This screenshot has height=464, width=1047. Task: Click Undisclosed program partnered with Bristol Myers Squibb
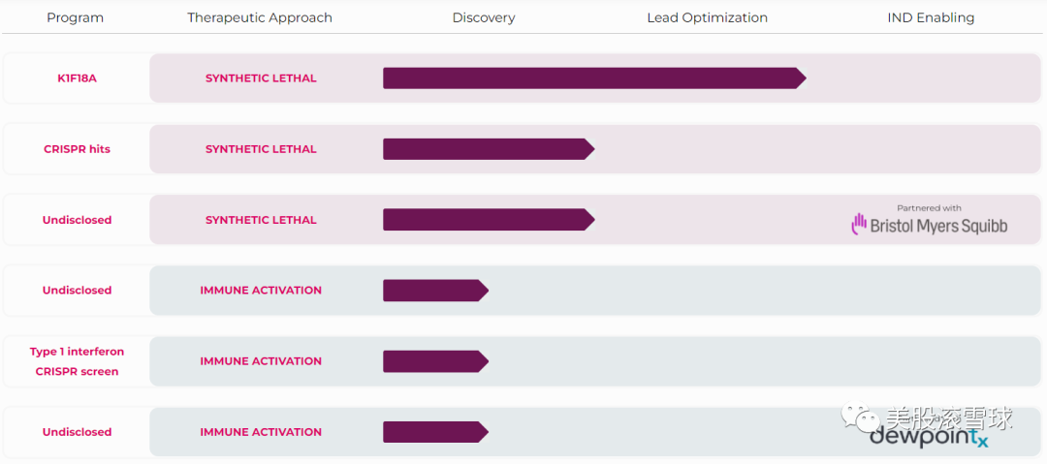click(x=77, y=220)
